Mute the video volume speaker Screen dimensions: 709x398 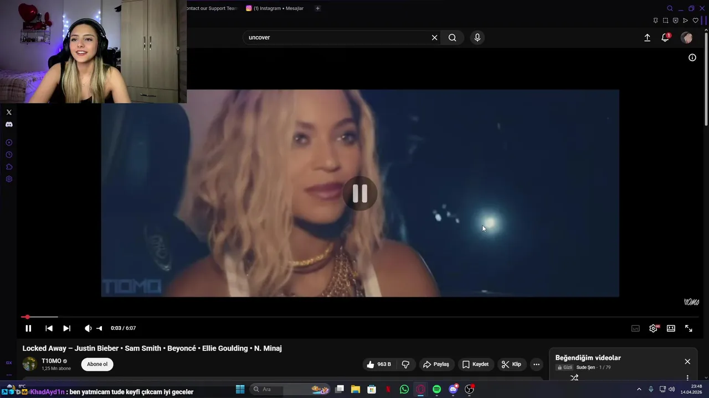click(88, 328)
